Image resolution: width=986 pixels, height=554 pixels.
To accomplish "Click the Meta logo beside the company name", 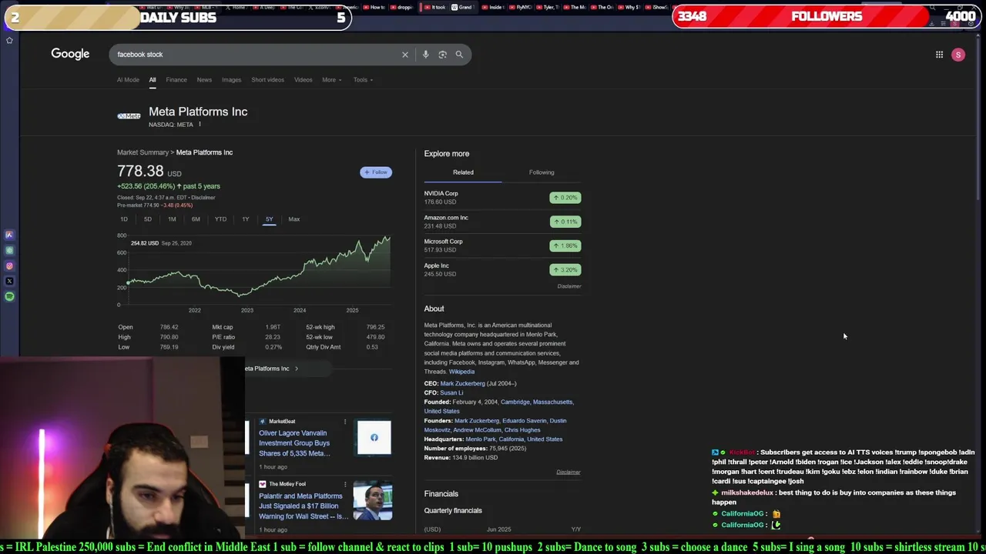I will pos(129,116).
